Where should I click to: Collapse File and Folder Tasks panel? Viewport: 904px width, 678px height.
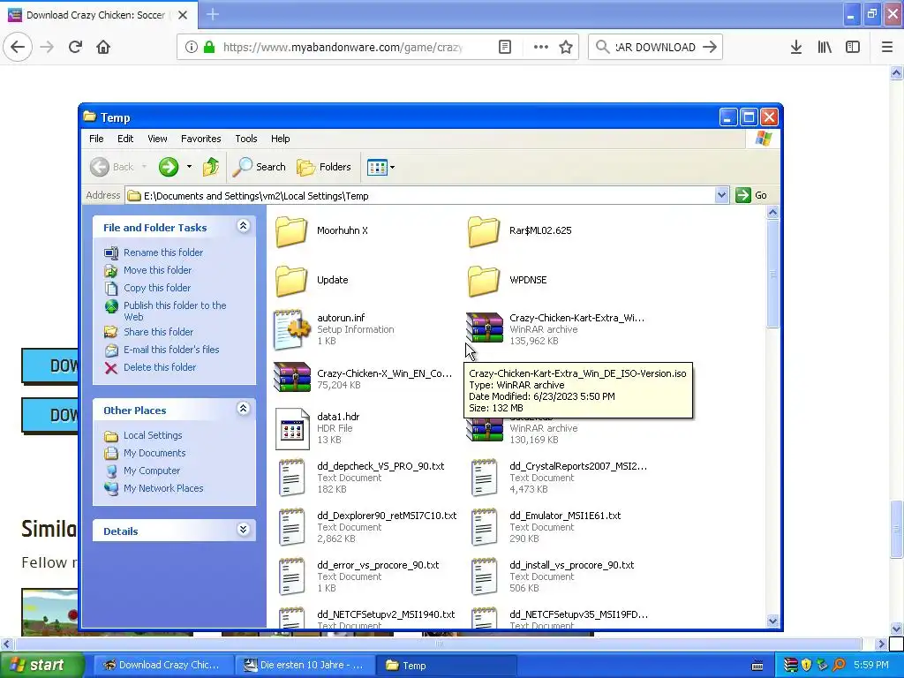(x=244, y=226)
